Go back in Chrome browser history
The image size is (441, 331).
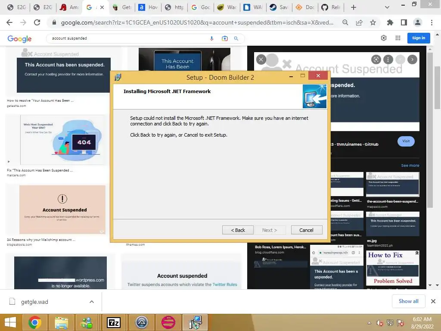click(9, 22)
